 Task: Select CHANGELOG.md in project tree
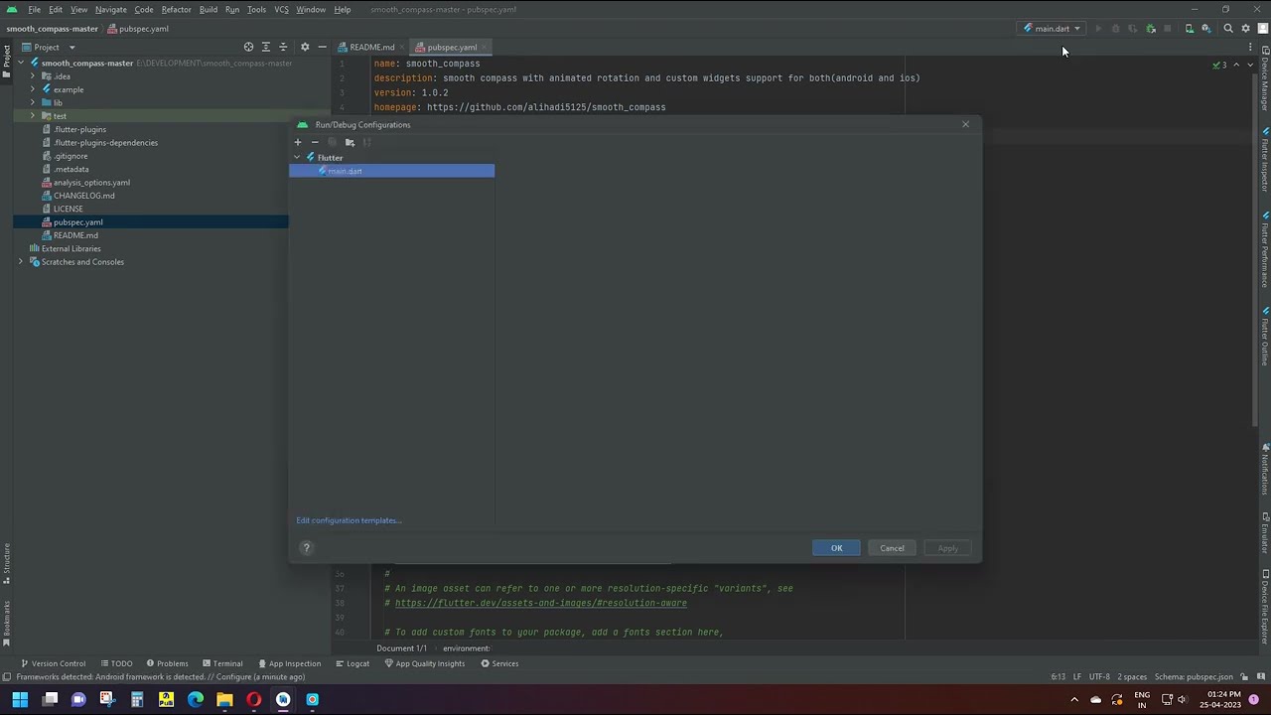coord(83,196)
